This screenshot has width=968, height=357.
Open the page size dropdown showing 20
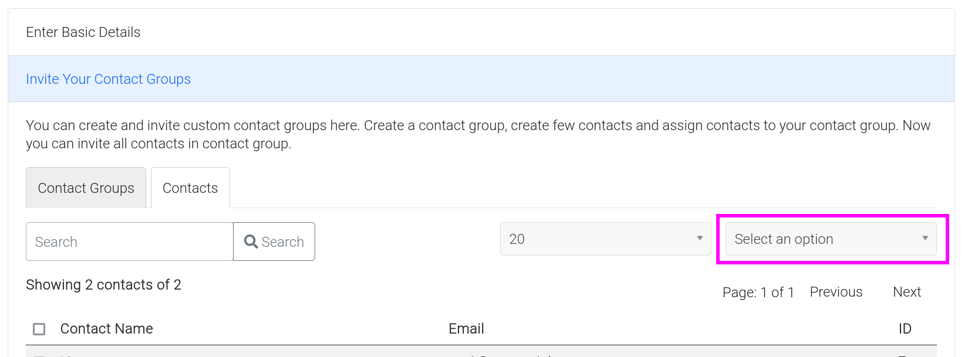[x=605, y=239]
